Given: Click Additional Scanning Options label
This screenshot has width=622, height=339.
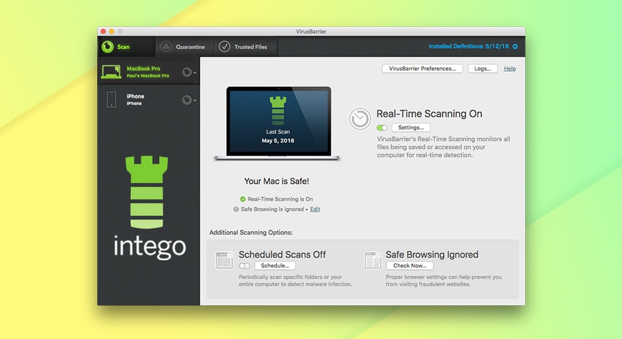Looking at the screenshot, I should [x=251, y=232].
